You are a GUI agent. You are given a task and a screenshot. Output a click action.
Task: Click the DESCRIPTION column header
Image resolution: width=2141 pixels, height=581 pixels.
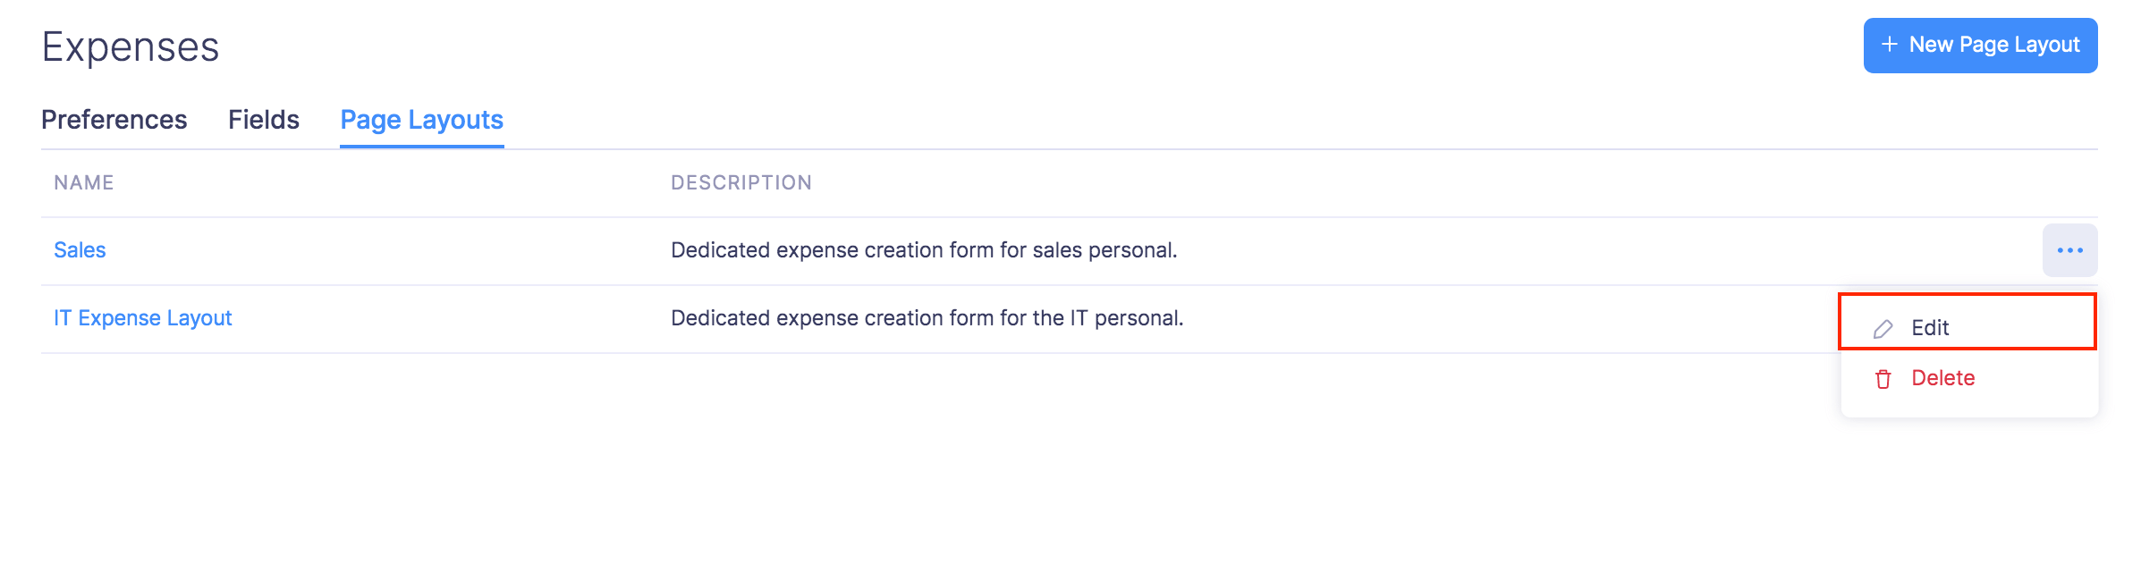click(741, 183)
